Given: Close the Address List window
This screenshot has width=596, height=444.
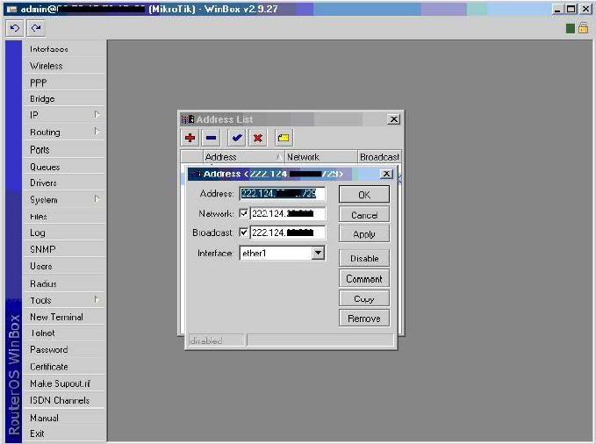Looking at the screenshot, I should (394, 119).
